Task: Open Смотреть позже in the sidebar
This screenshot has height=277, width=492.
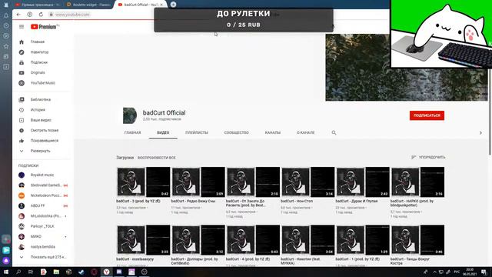Action: pyautogui.click(x=45, y=130)
